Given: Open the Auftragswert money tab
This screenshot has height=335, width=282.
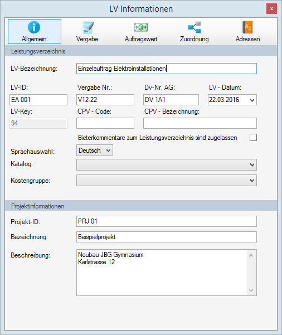Looking at the screenshot, I should pyautogui.click(x=141, y=31).
